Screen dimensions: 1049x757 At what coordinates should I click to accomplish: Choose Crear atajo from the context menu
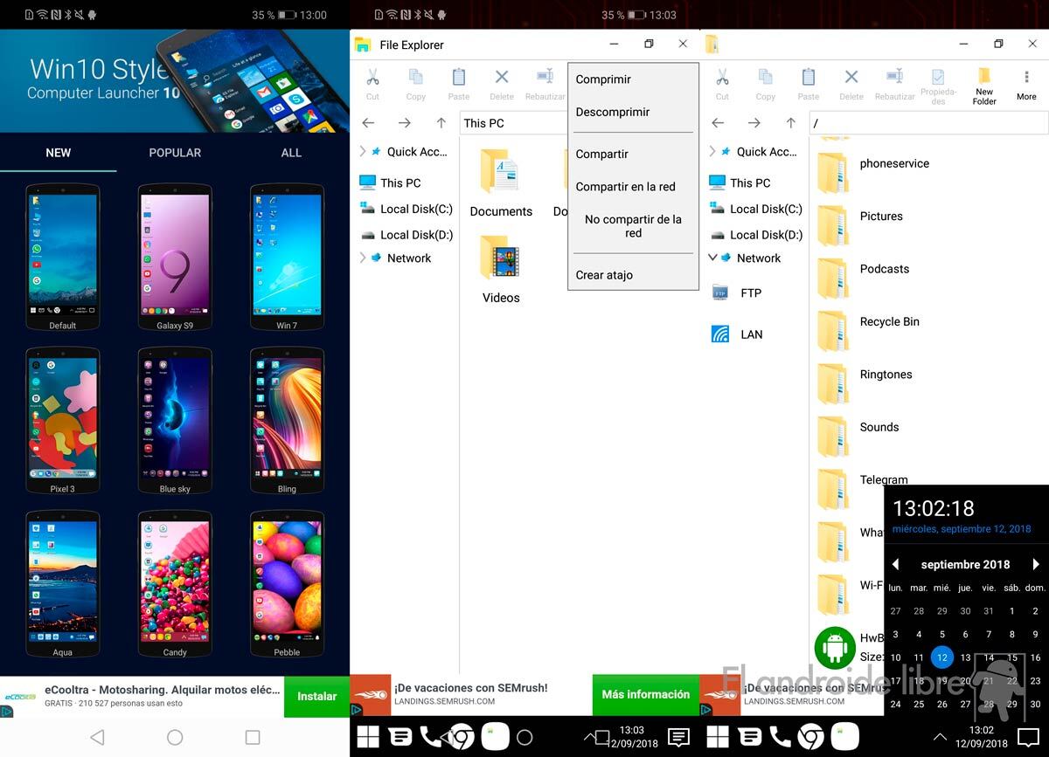coord(633,275)
